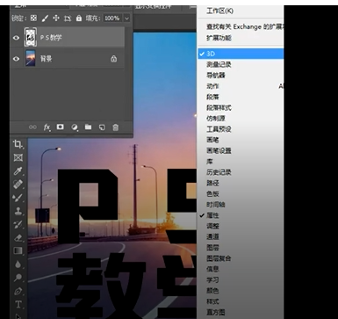The height and width of the screenshot is (319, 338).
Task: Hide the 背景 layer
Action: [17, 59]
